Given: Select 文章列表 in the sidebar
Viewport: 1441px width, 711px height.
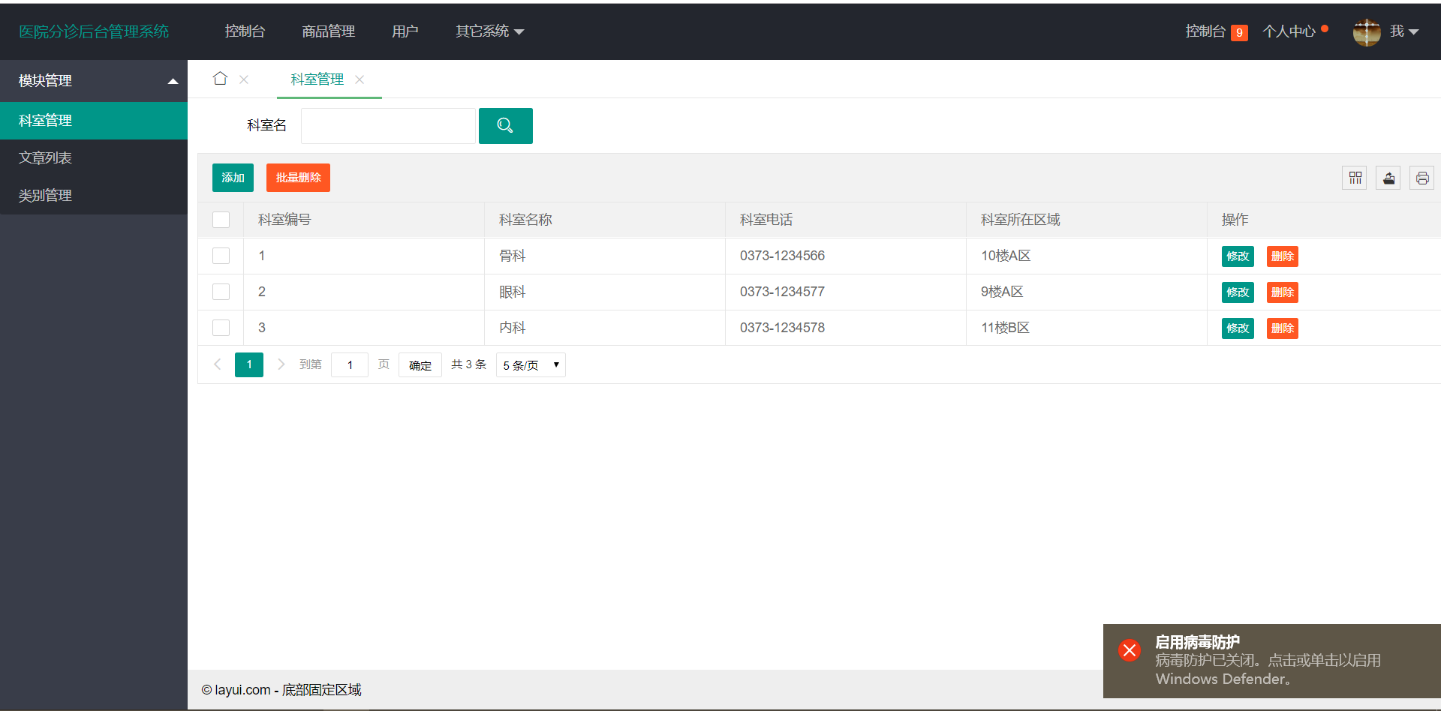Looking at the screenshot, I should (x=45, y=157).
